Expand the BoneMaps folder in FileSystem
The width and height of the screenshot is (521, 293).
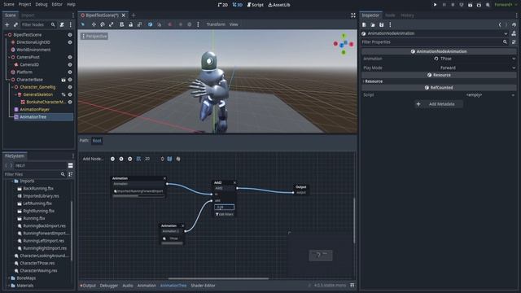[x=9, y=278]
